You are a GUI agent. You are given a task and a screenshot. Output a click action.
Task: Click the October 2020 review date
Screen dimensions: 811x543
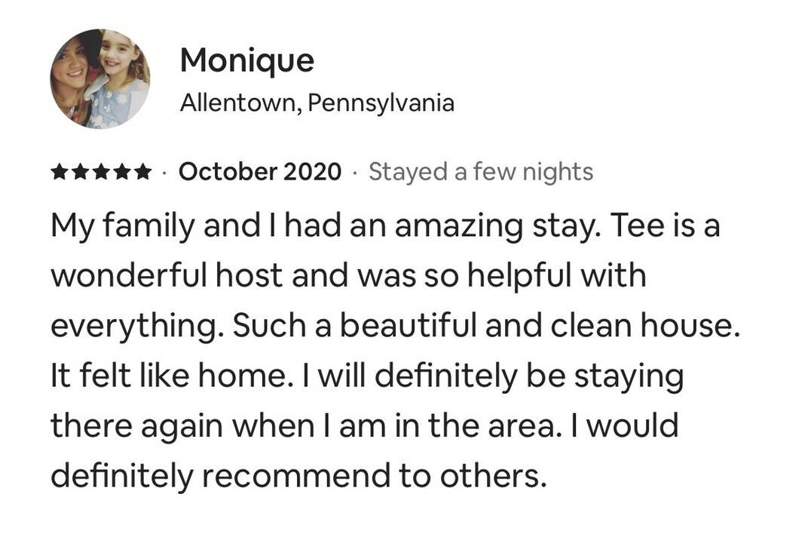tap(259, 172)
